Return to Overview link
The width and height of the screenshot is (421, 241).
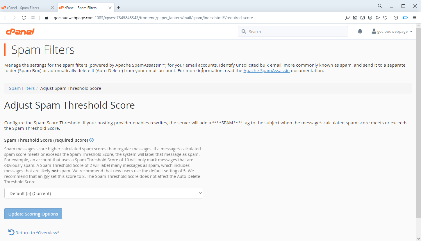tap(37, 233)
